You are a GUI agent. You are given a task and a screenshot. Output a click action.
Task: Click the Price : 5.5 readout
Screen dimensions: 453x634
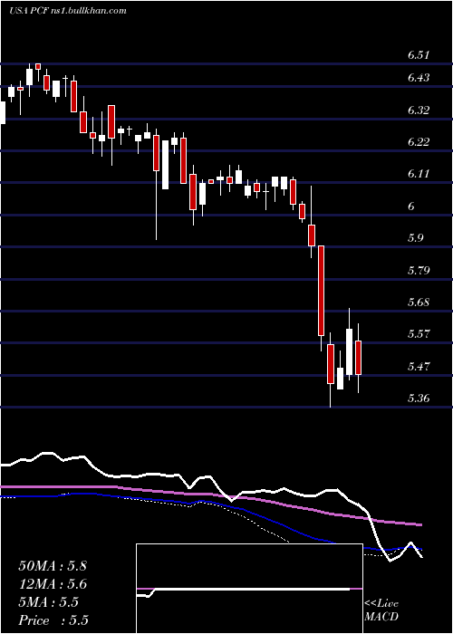(x=53, y=620)
